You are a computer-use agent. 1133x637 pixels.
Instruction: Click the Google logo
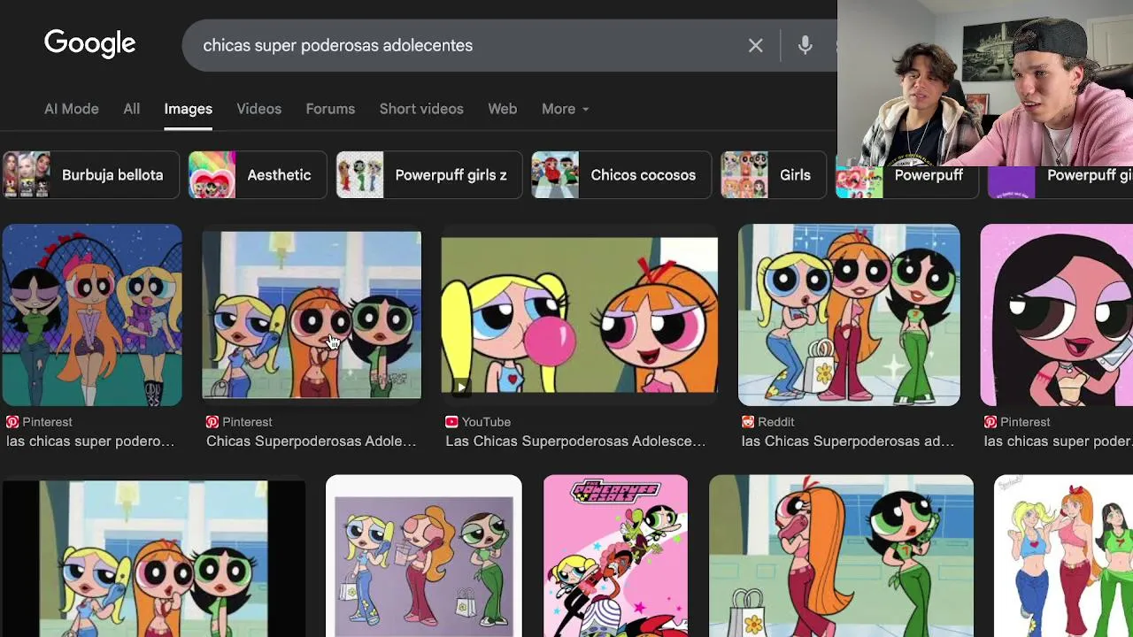pos(89,44)
